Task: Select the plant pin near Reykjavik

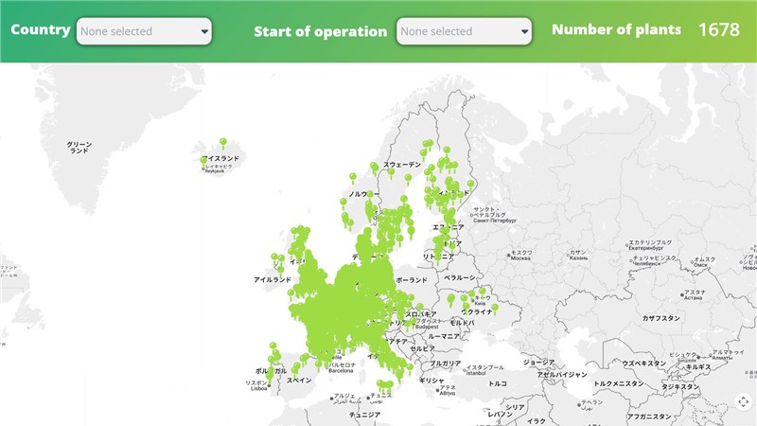Action: 203,162
